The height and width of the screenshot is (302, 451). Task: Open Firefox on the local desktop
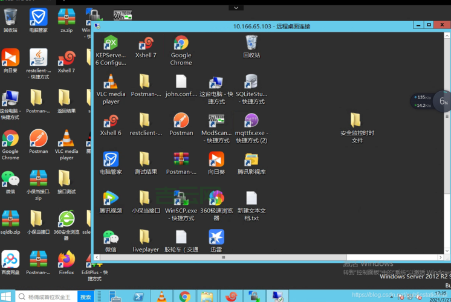coord(67,260)
